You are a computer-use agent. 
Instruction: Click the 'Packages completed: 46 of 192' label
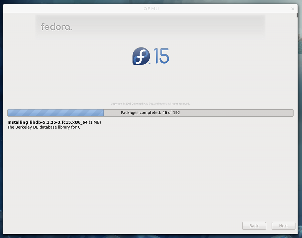(150, 113)
